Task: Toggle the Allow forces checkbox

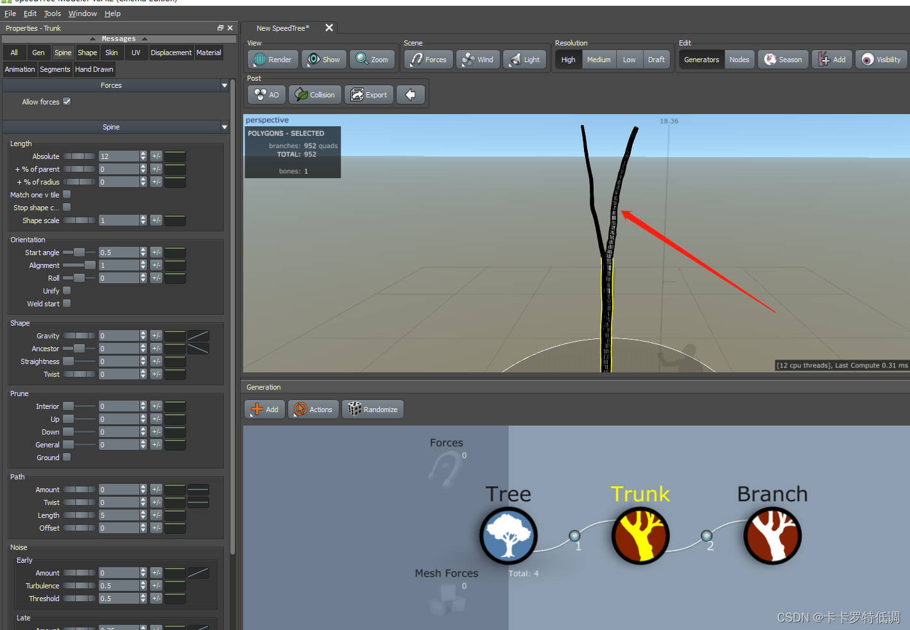Action: pyautogui.click(x=67, y=101)
